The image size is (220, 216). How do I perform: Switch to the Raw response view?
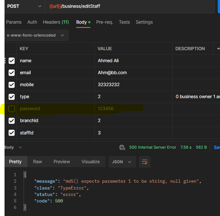37,162
